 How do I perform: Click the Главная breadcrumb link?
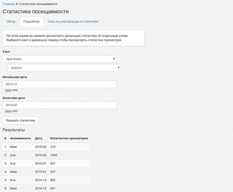[x=9, y=4]
